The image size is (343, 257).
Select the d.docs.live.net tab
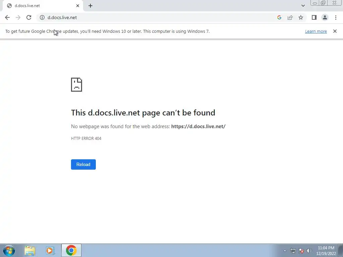point(43,6)
